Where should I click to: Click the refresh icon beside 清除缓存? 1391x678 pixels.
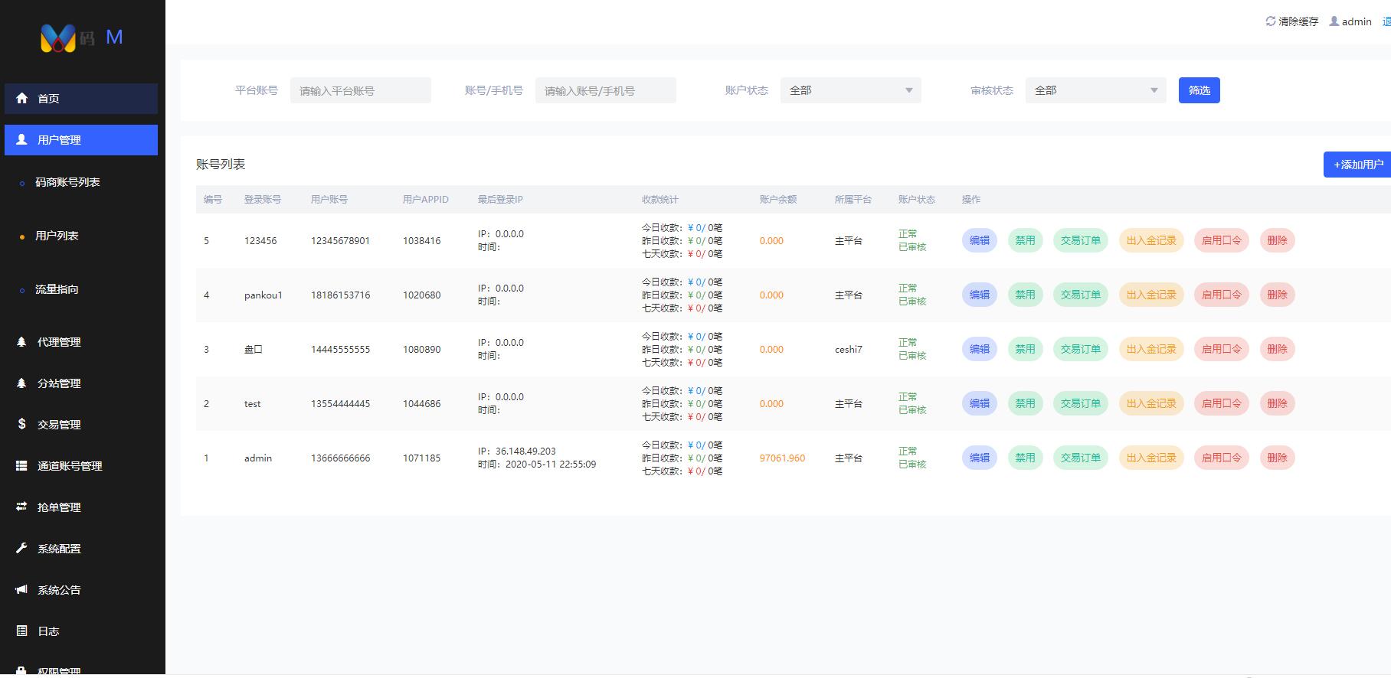point(1271,21)
